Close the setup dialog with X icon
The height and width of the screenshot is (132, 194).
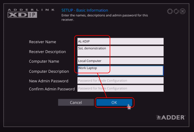[182, 11]
